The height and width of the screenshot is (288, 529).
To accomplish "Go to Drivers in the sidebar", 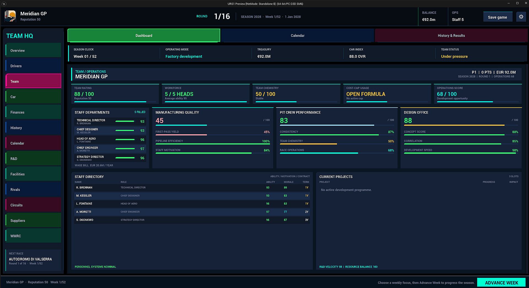I will pyautogui.click(x=33, y=66).
